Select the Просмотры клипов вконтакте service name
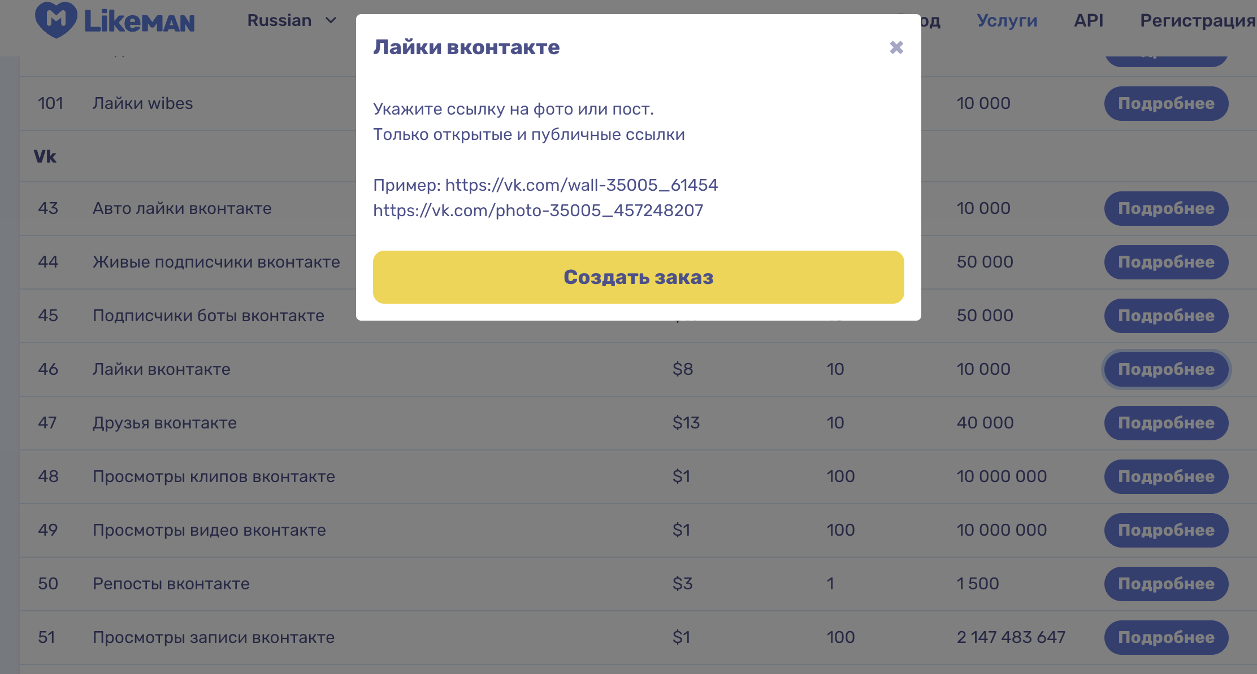Image resolution: width=1257 pixels, height=674 pixels. point(214,476)
